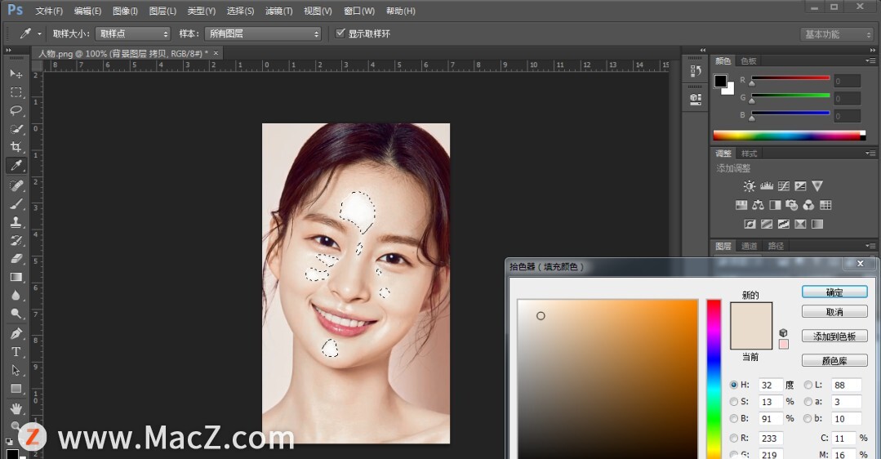
Task: Select the Path Selection tool
Action: 16,370
